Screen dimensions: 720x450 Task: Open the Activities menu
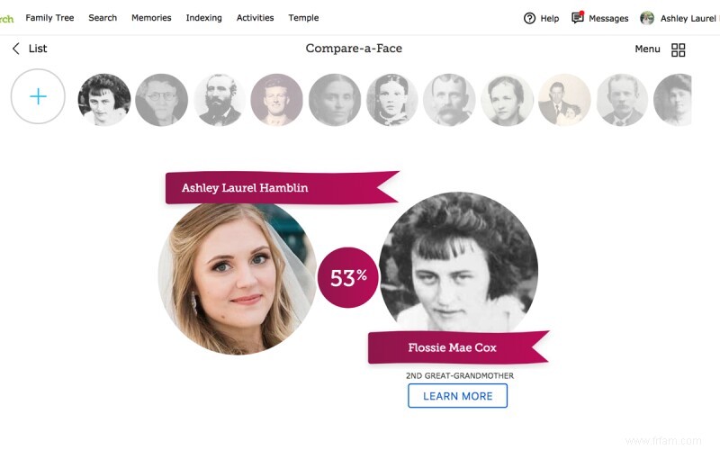tap(256, 18)
